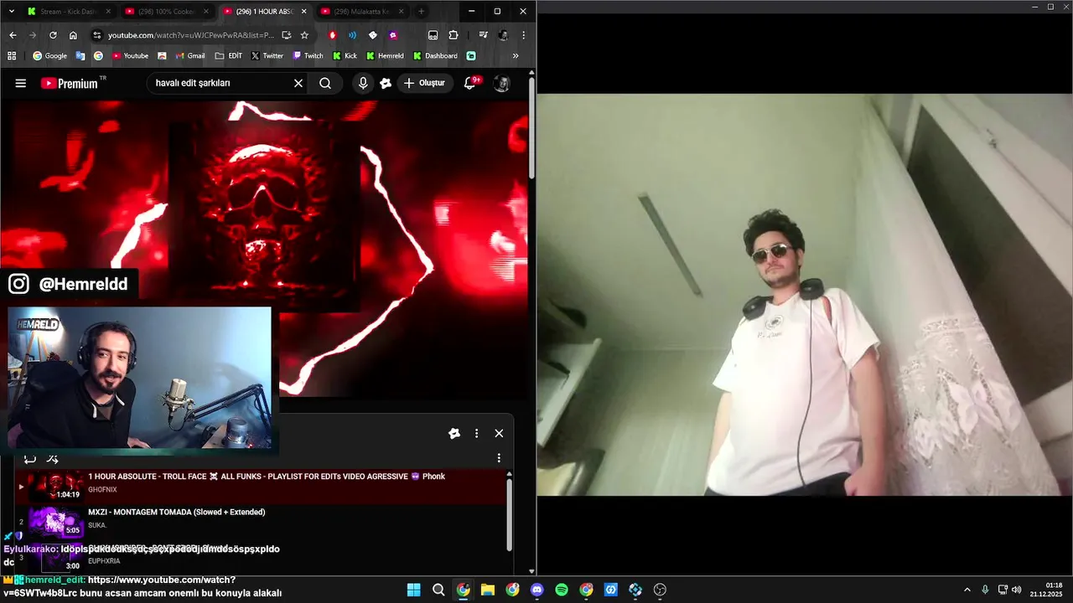Open the 5:05 MXZI video thumbnail
1073x603 pixels.
pyautogui.click(x=55, y=521)
